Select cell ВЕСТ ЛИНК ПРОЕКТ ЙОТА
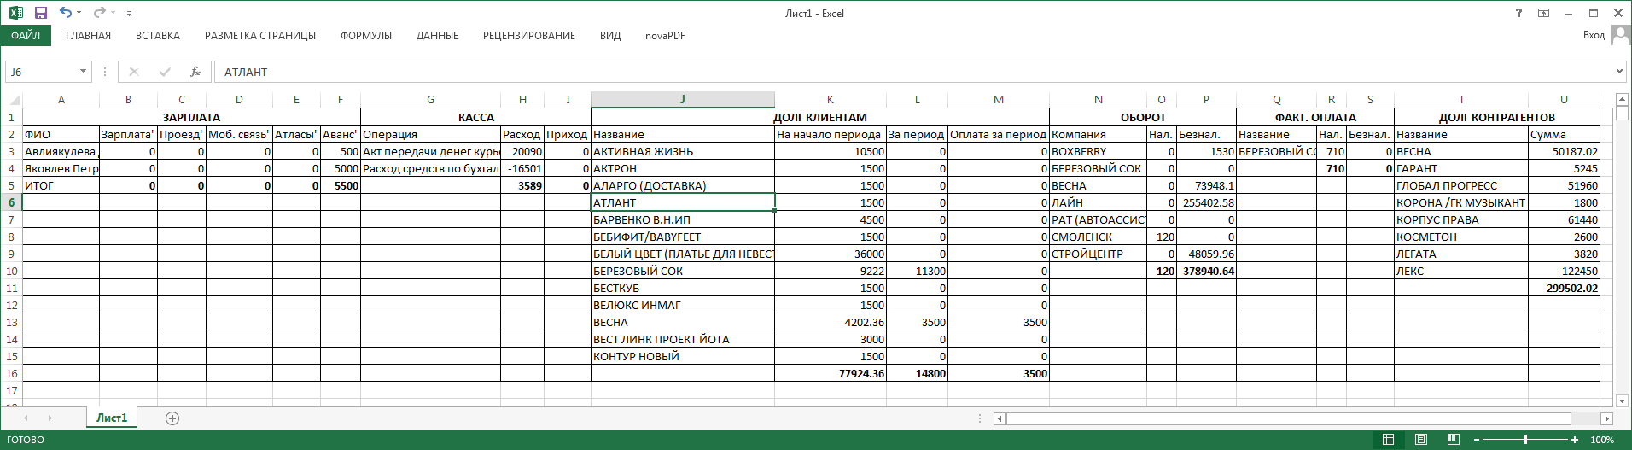Screen dimensions: 1632x450 [683, 339]
